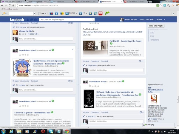Viewport: 179px width, 134px height.
Task: Click the red CB toolbar icon
Action: (101, 13)
